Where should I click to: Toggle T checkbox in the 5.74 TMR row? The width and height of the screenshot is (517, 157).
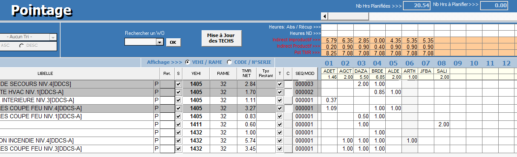[x=280, y=141]
